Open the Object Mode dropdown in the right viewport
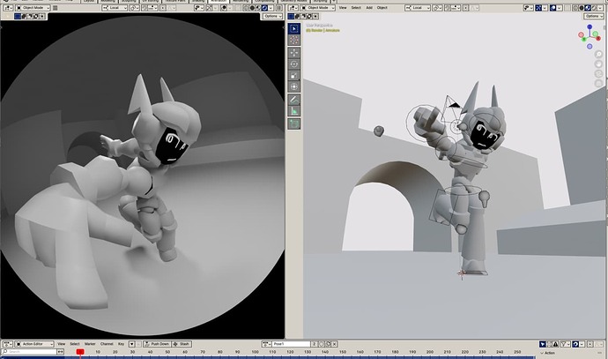The width and height of the screenshot is (608, 359). 318,8
